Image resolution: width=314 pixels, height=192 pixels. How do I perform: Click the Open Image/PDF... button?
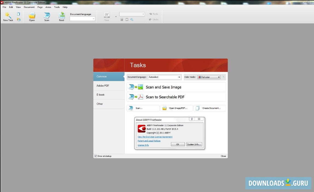(x=176, y=108)
